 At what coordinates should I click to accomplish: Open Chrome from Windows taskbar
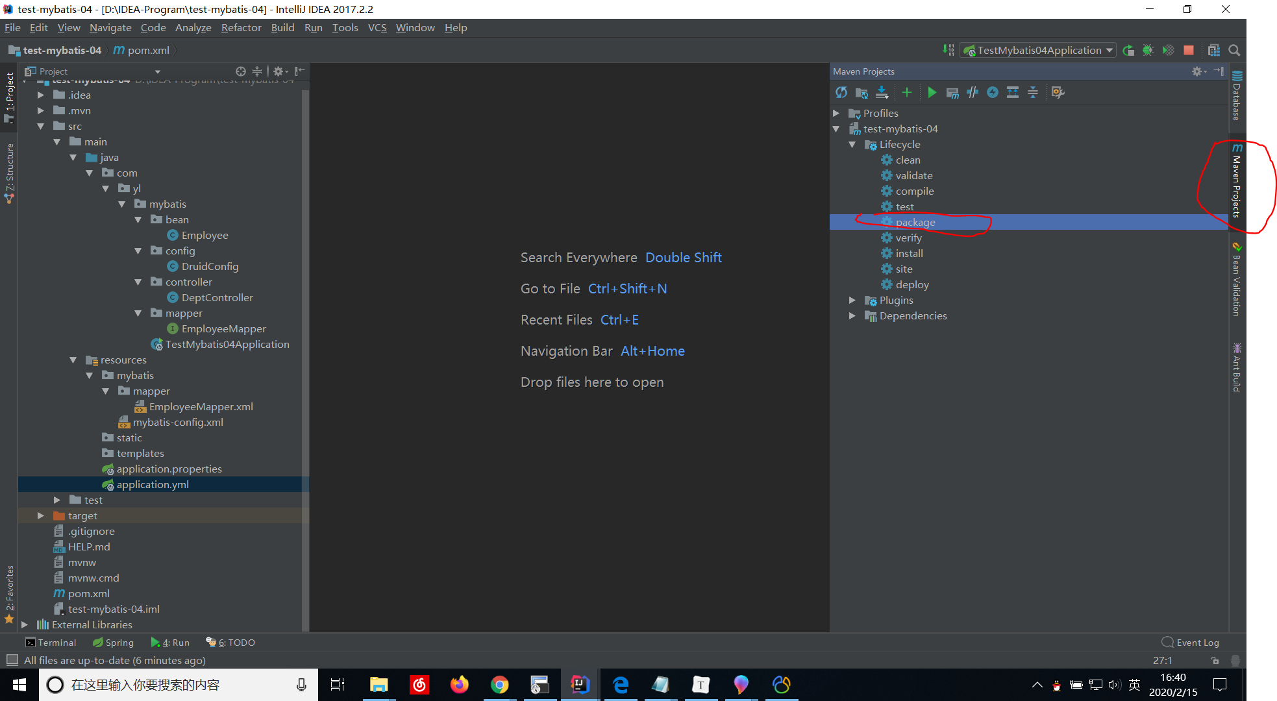(x=499, y=685)
